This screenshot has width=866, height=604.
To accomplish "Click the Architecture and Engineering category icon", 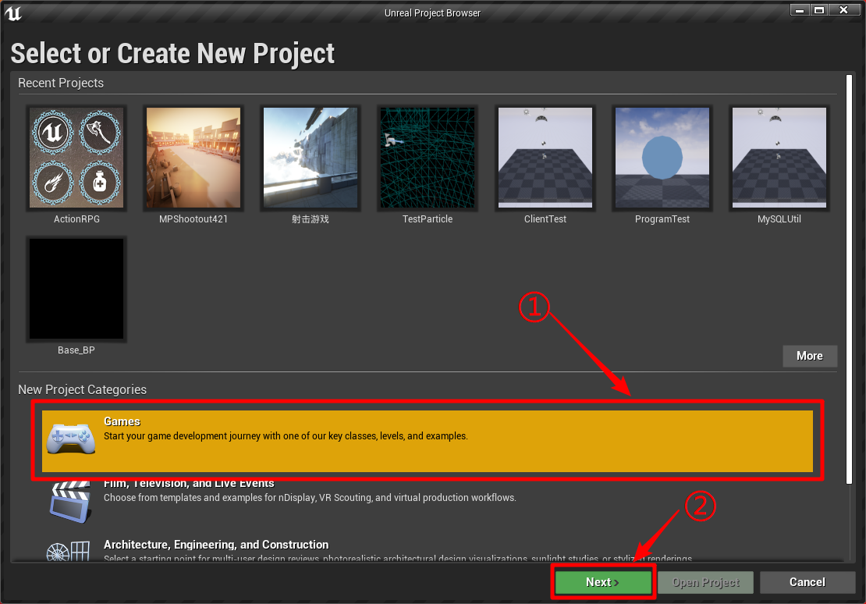I will click(x=69, y=550).
